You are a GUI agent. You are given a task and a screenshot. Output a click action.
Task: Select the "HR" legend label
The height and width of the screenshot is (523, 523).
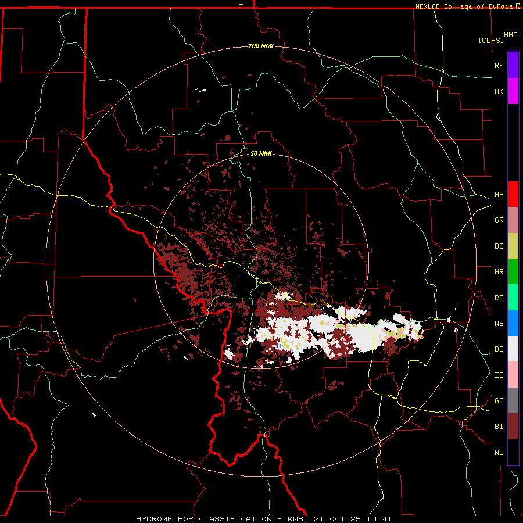tap(499, 272)
